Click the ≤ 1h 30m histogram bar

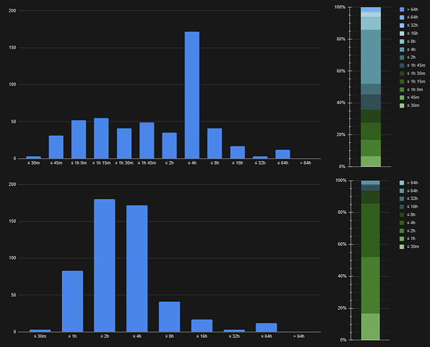pyautogui.click(x=124, y=143)
